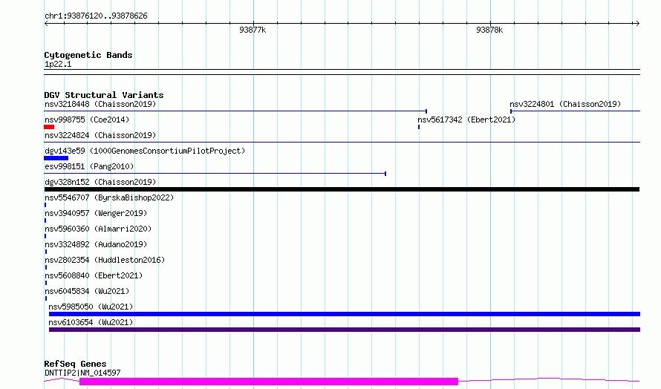661x389 pixels.
Task: Click the purple nsv6103654 variant bar
Action: pos(345,330)
